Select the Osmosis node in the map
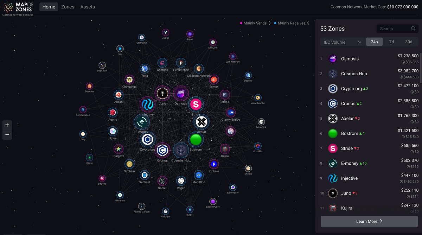 [181, 94]
